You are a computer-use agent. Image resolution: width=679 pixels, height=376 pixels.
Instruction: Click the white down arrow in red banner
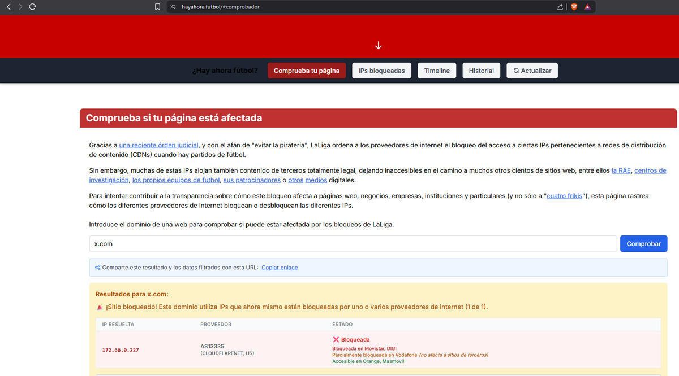(x=379, y=45)
